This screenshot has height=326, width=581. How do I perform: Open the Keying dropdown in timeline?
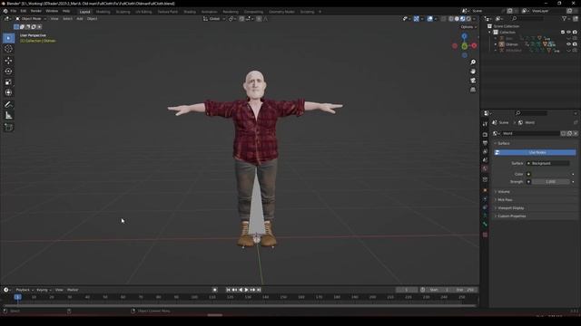(x=44, y=290)
